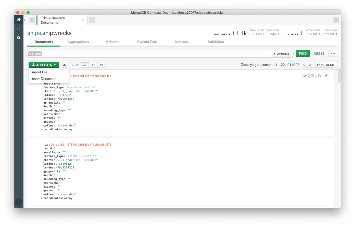The width and height of the screenshot is (355, 227).
Task: Open a new tab with plus button
Action: [92, 20]
